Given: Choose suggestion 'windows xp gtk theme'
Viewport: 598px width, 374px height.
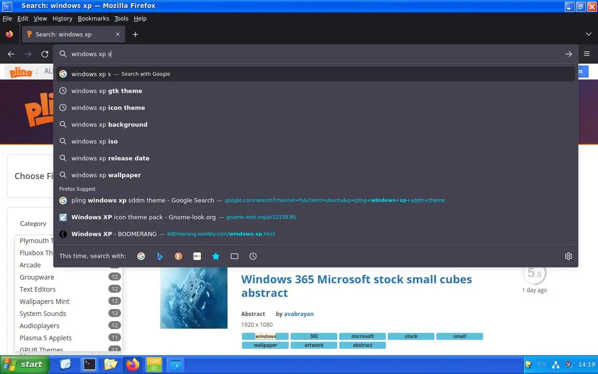Looking at the screenshot, I should pyautogui.click(x=316, y=91).
